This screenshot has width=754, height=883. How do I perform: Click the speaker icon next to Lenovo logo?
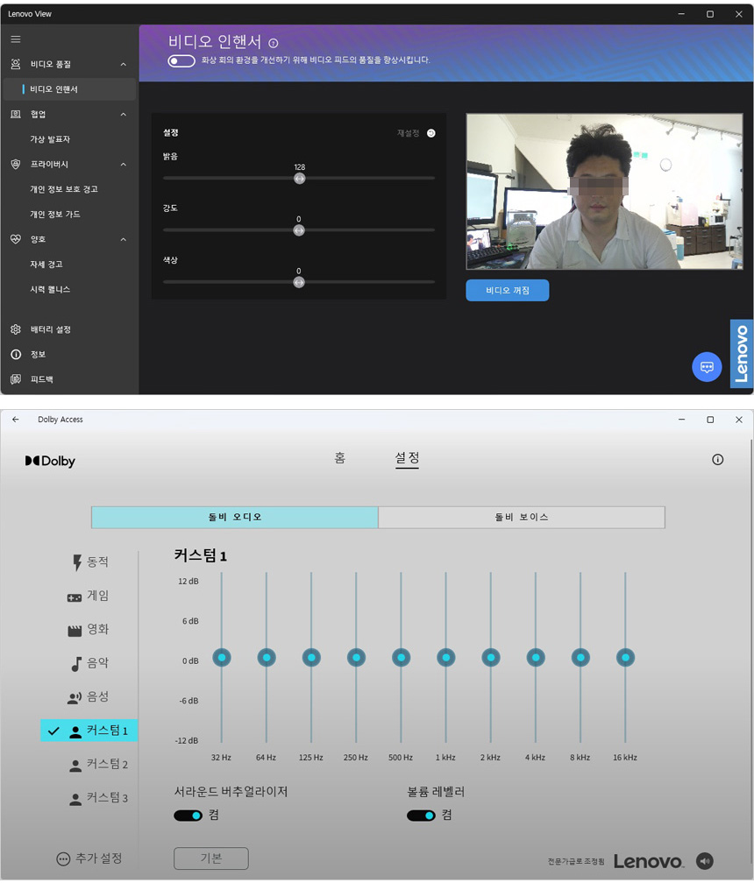click(x=705, y=861)
